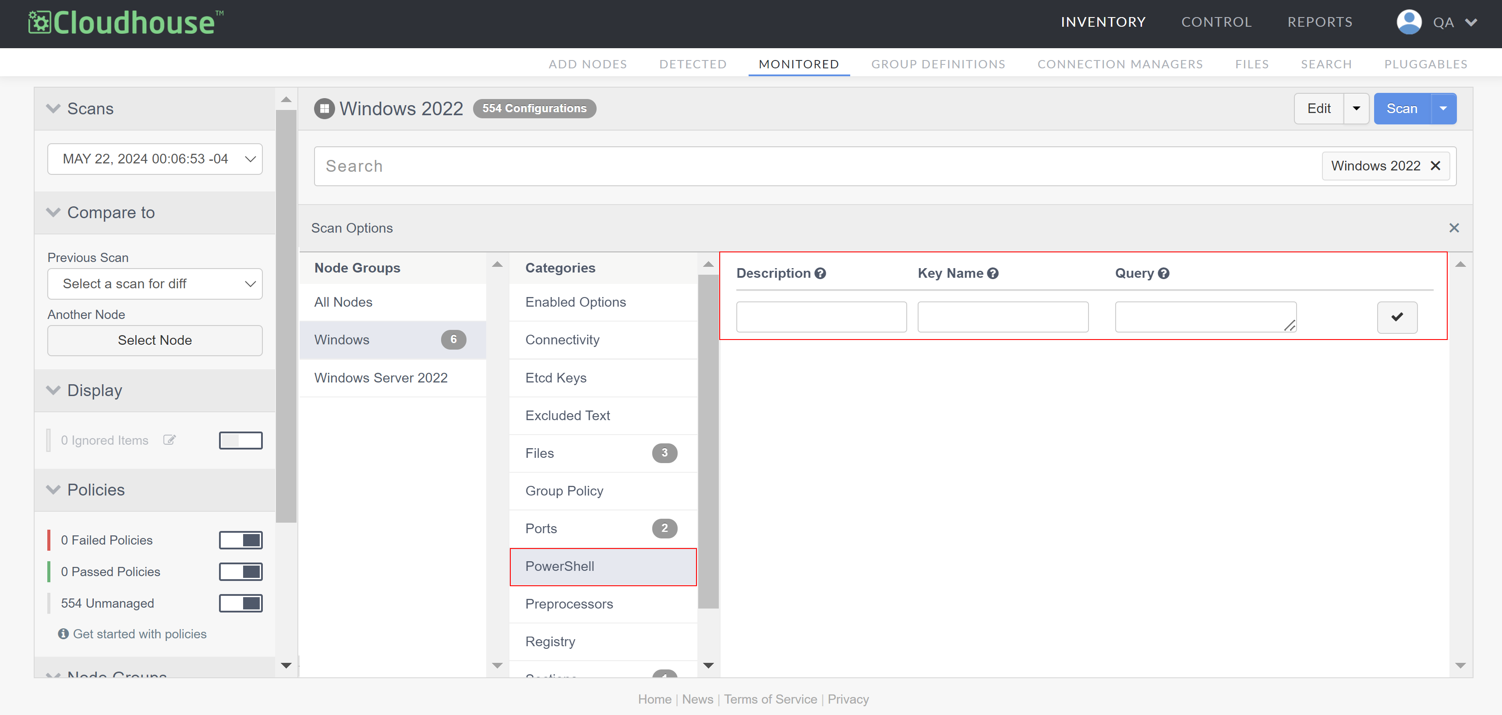Click the info icon beside Get started
This screenshot has height=715, width=1502.
click(63, 634)
